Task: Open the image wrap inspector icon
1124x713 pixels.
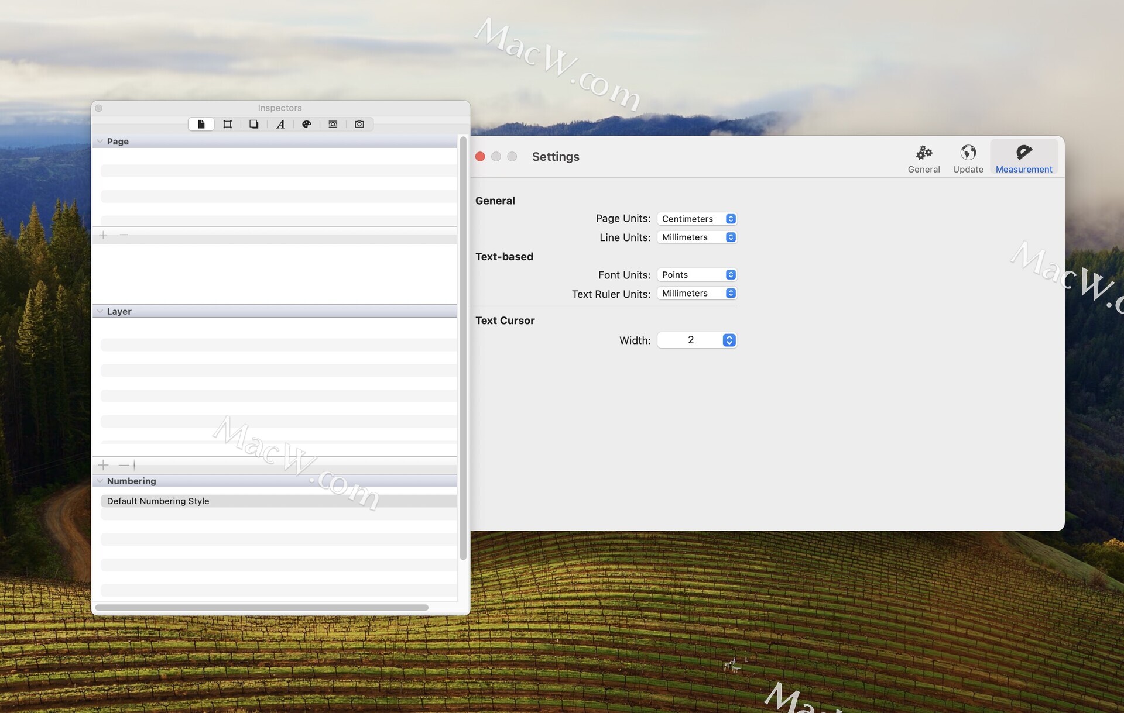Action: (x=333, y=124)
